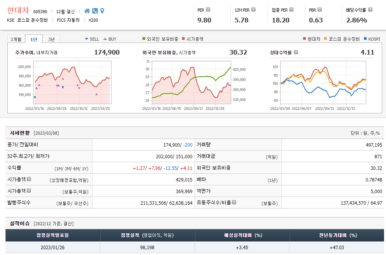This screenshot has height=255, width=386.
Task: Open the 유동주식수/비율 help icon
Action: (x=234, y=202)
